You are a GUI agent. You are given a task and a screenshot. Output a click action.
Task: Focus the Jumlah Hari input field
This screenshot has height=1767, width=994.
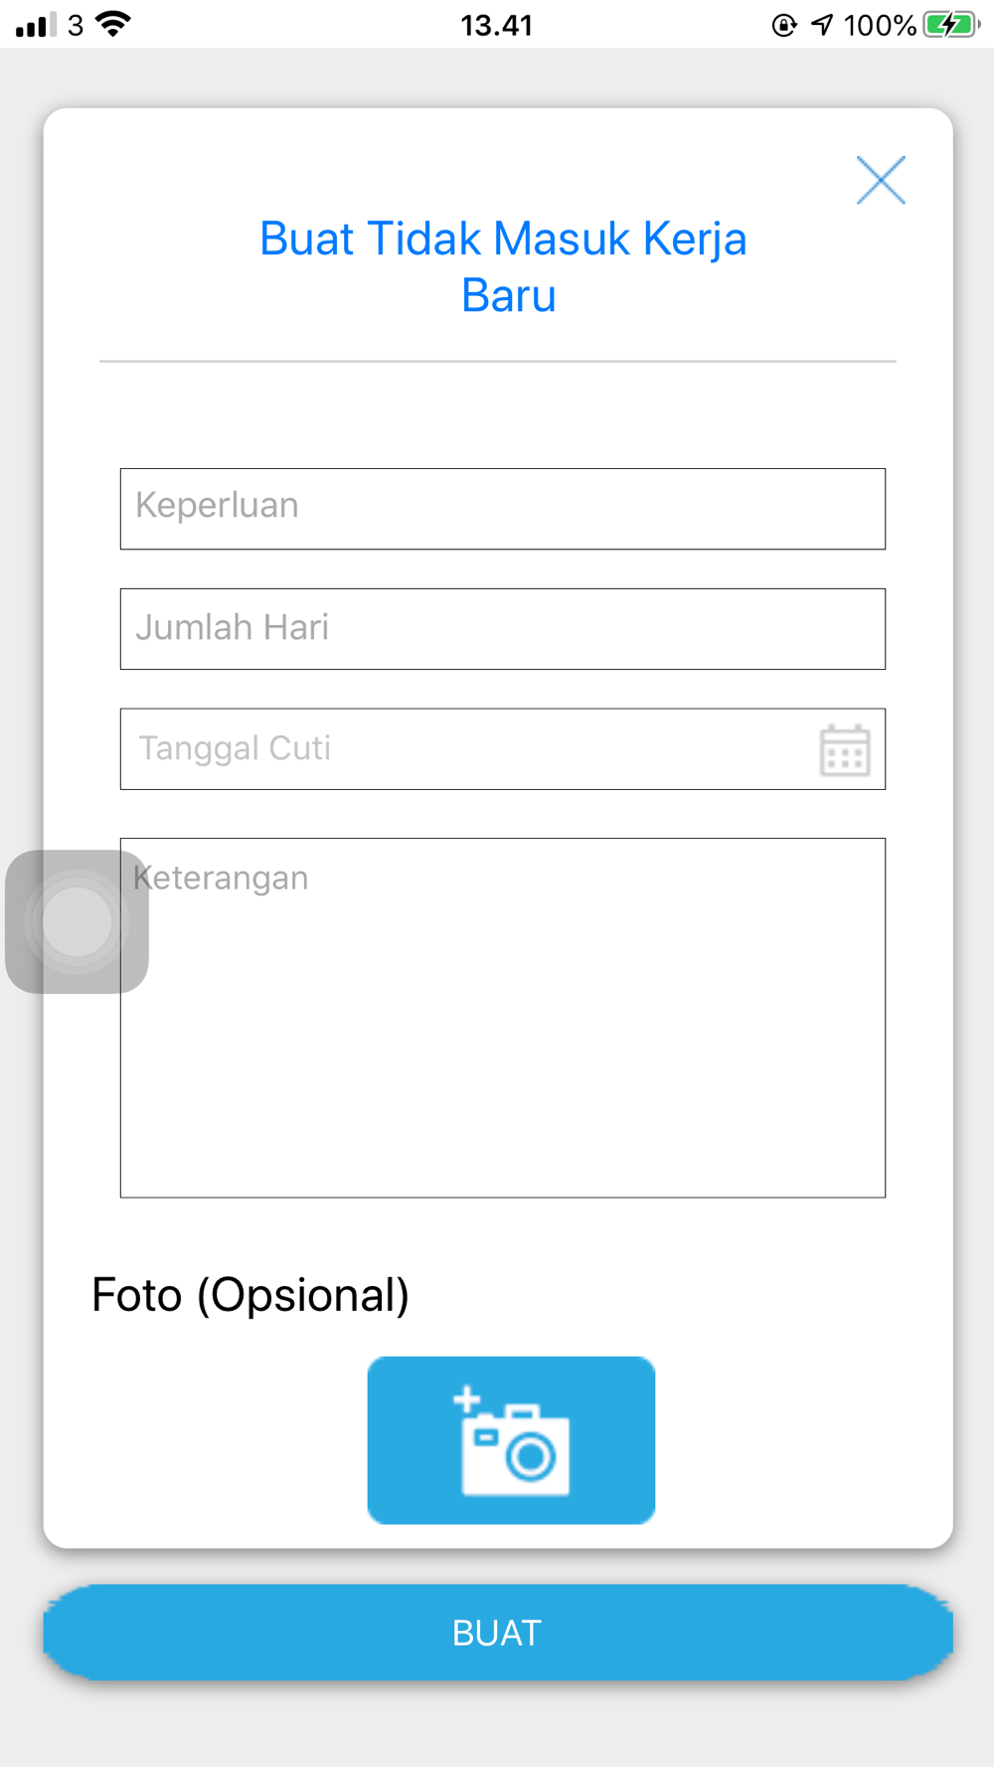[x=503, y=629]
